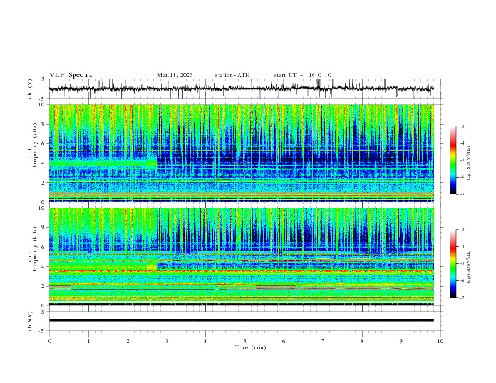Click the log(PSD) label beside ch.1 color bar
This screenshot has height=383, width=496.
468,163
